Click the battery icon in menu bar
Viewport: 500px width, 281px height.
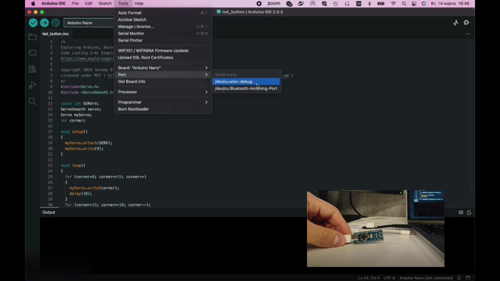pyautogui.click(x=381, y=4)
